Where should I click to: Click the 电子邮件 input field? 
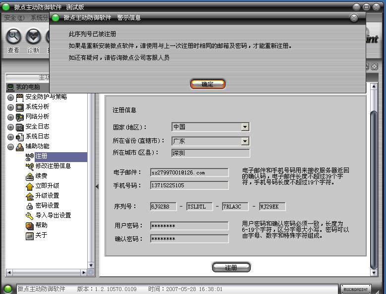[189, 172]
